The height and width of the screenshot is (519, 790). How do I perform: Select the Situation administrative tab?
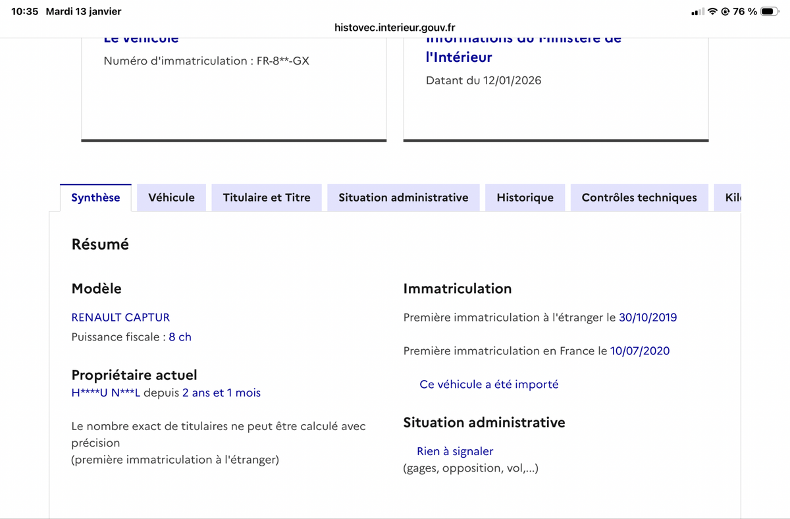(x=403, y=197)
